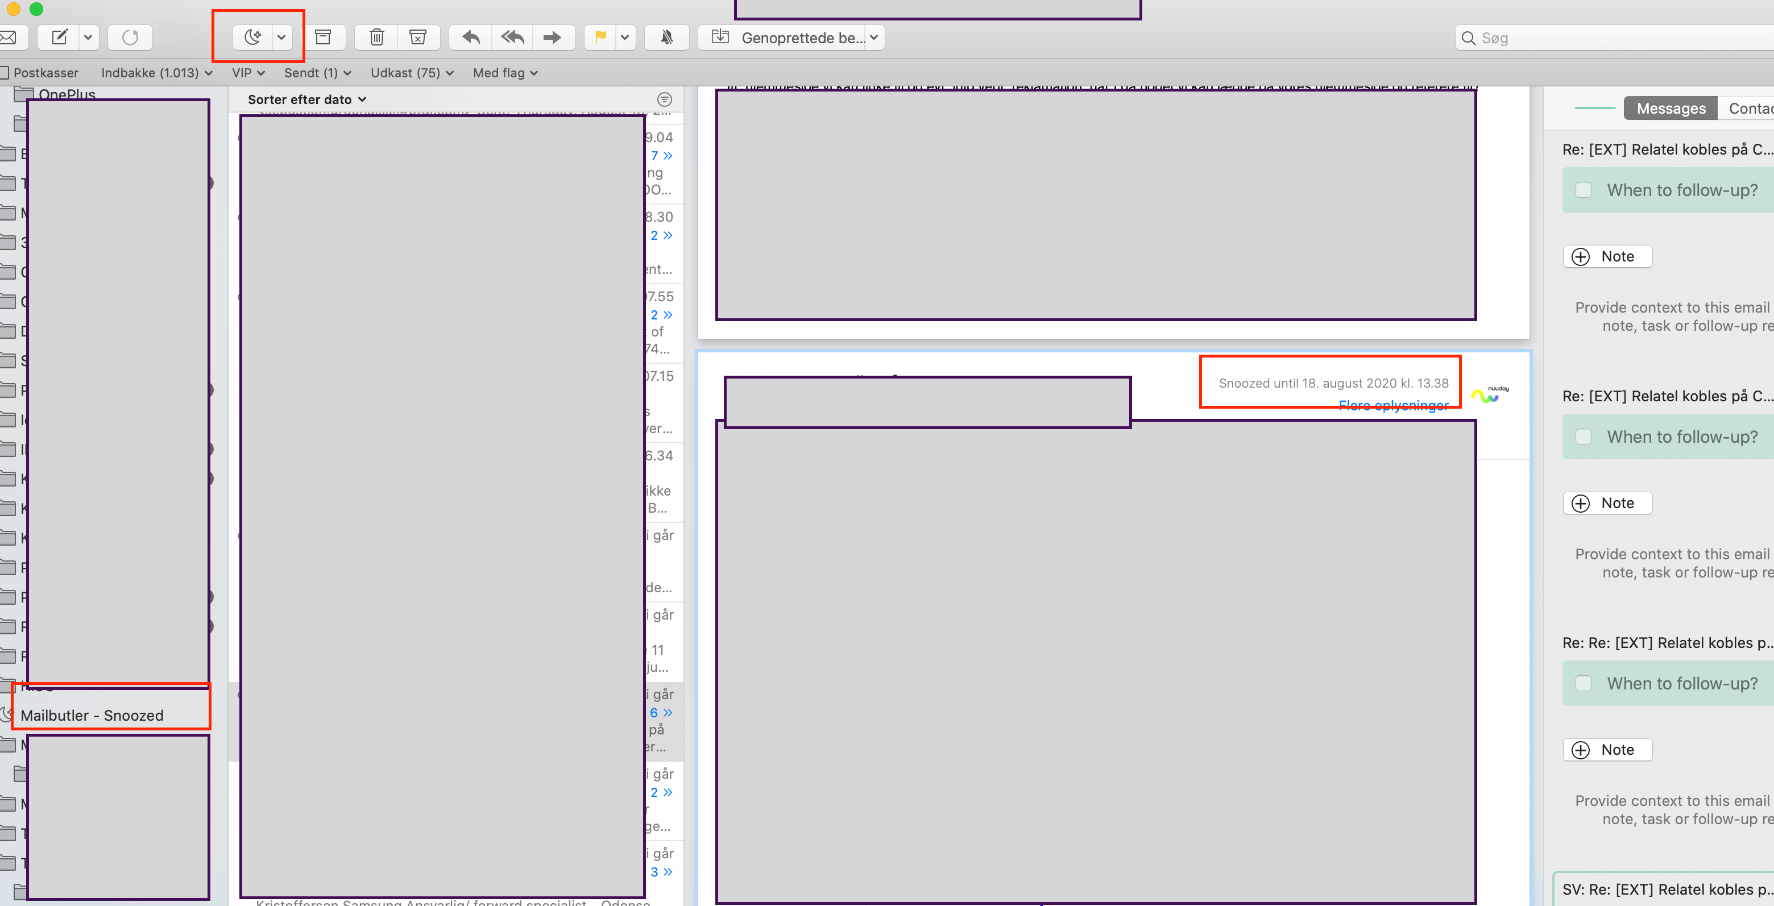Expand the thread showing 6 messages
Image resolution: width=1774 pixels, height=906 pixels.
(x=661, y=713)
